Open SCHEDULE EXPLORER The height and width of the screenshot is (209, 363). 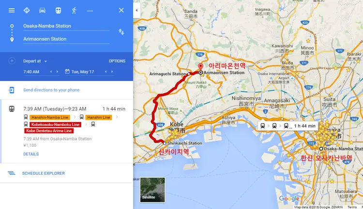point(43,173)
